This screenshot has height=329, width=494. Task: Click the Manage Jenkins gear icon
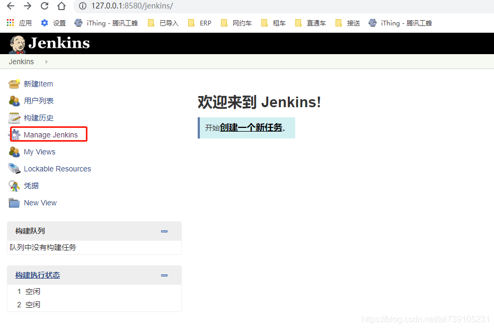point(14,135)
